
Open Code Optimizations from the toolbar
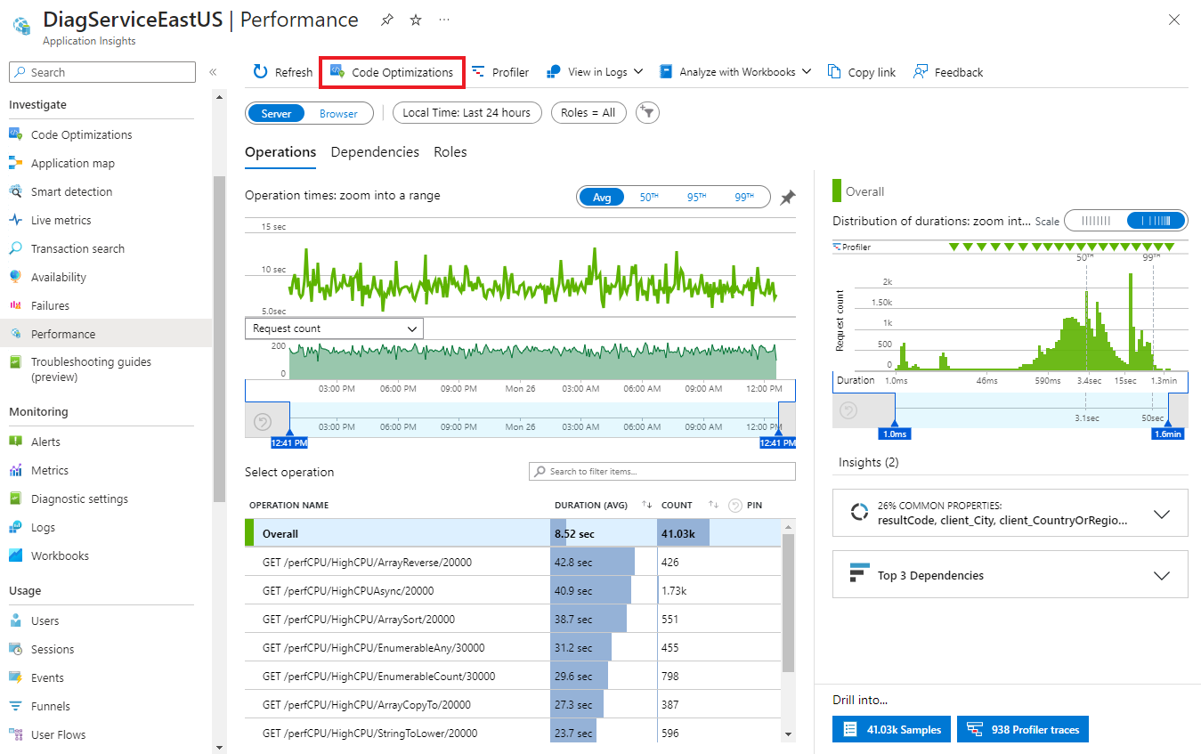(x=392, y=72)
